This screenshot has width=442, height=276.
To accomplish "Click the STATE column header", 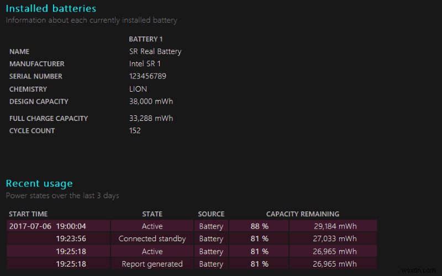I will pyautogui.click(x=152, y=214).
